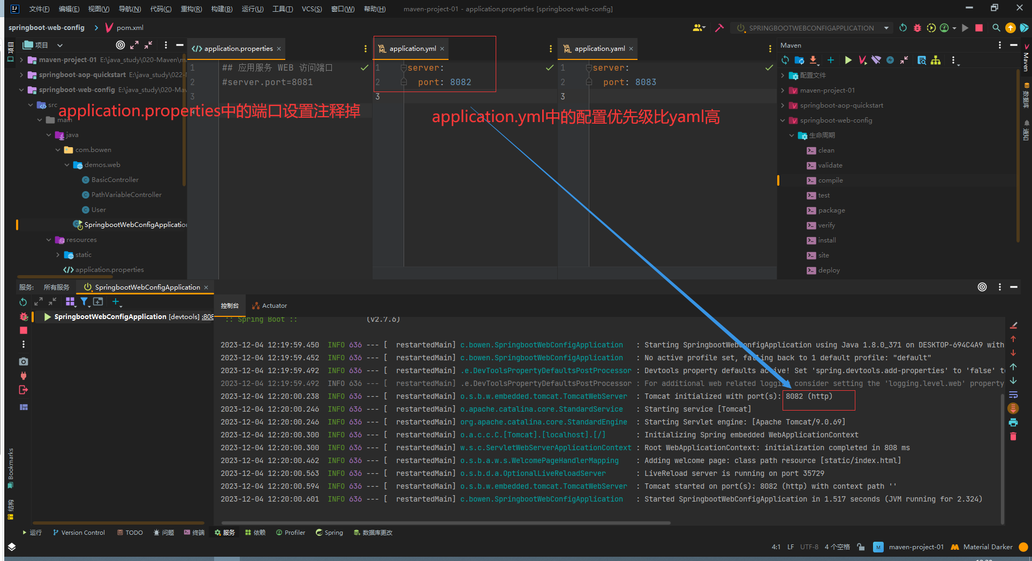Select 控制台 console tab

(230, 306)
